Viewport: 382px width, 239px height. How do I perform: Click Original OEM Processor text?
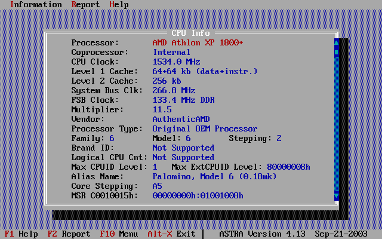coord(205,128)
